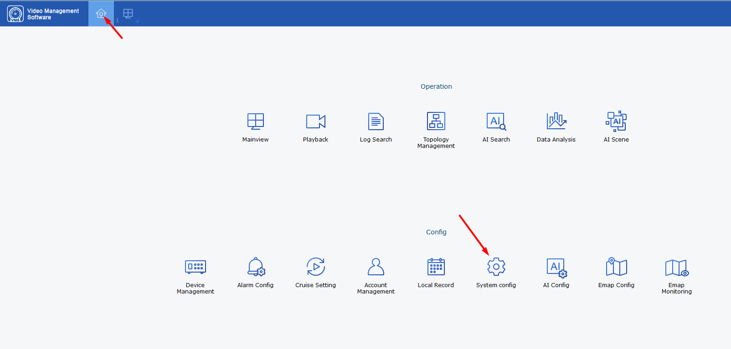This screenshot has width=731, height=349.
Task: Open Mainview from the Operation section
Action: [x=255, y=127]
